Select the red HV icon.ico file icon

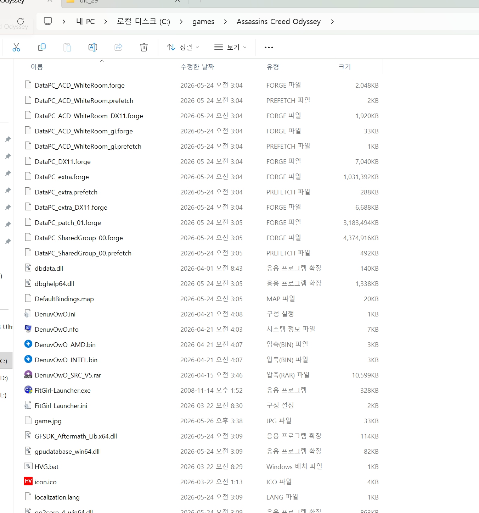click(x=28, y=481)
